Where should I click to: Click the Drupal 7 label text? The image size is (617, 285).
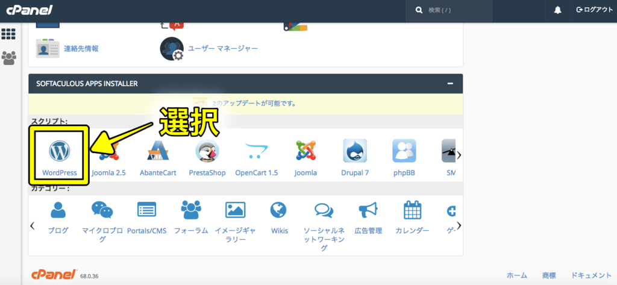click(x=355, y=172)
